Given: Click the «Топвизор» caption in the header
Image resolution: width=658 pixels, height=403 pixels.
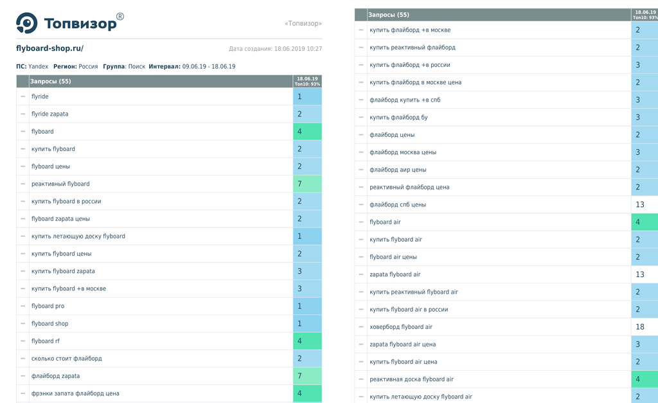Looking at the screenshot, I should click(303, 24).
